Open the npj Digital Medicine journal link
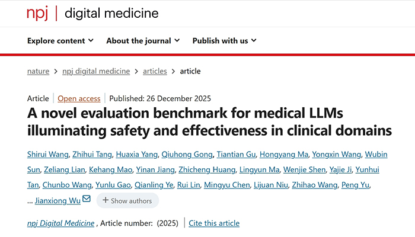 point(61,223)
